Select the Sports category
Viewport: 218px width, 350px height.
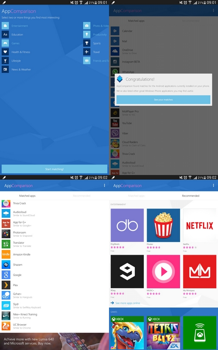click(92, 43)
